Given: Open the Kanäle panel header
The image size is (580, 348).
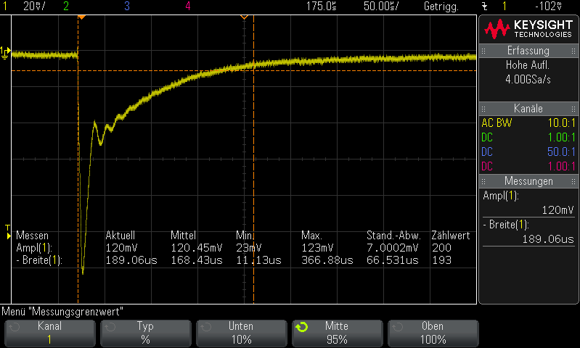Looking at the screenshot, I should click(528, 109).
